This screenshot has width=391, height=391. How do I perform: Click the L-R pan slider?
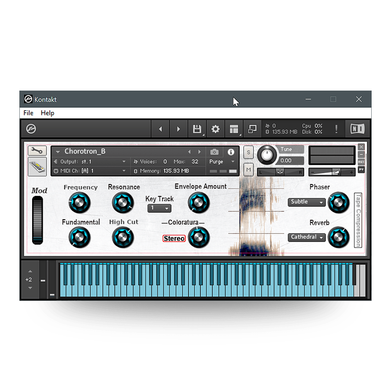pyautogui.click(x=280, y=172)
